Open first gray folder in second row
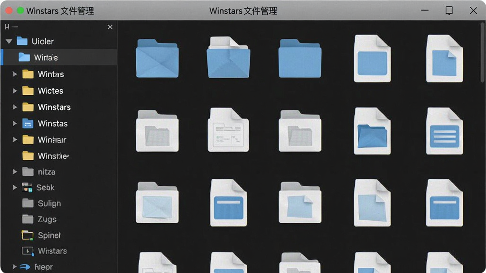Viewport: 486px width, 273px height. [157, 131]
